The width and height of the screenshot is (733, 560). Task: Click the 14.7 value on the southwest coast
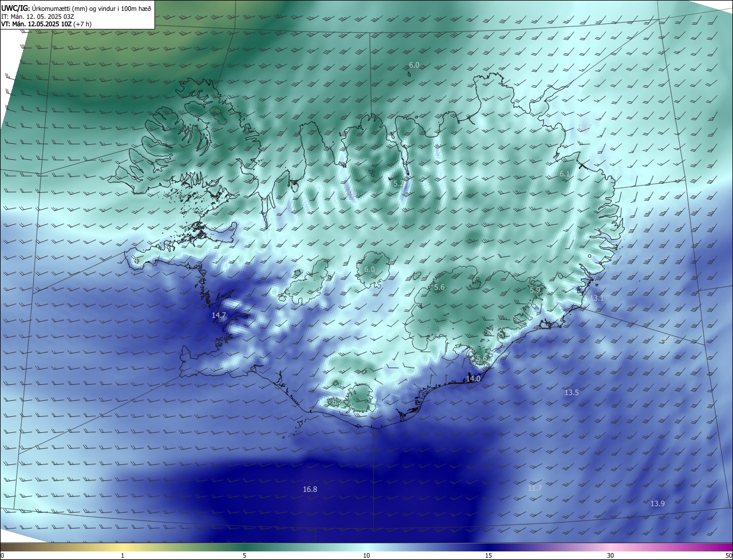(219, 315)
